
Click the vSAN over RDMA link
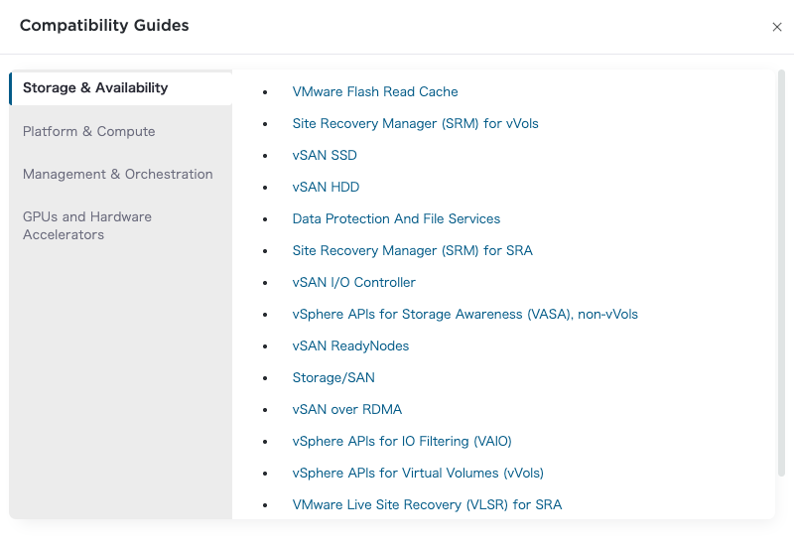pos(346,409)
